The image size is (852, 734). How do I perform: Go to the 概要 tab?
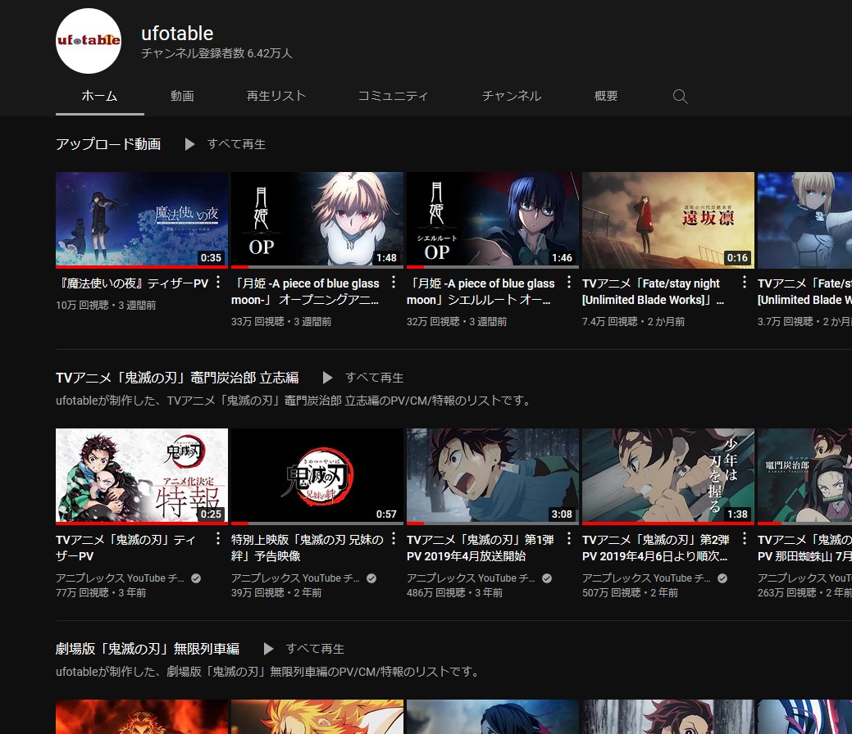click(605, 96)
